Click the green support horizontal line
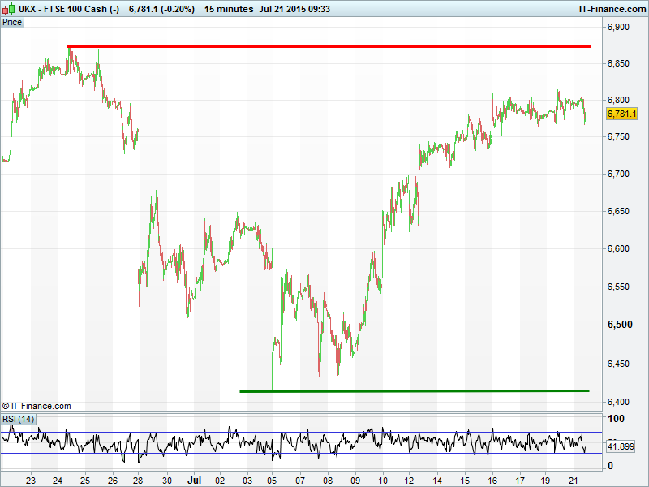The width and height of the screenshot is (649, 487). [414, 391]
